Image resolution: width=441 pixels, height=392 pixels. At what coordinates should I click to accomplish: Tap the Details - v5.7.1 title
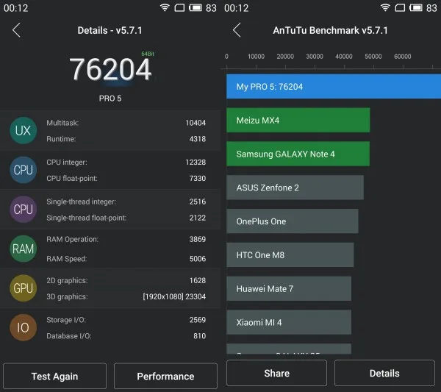coord(110,30)
